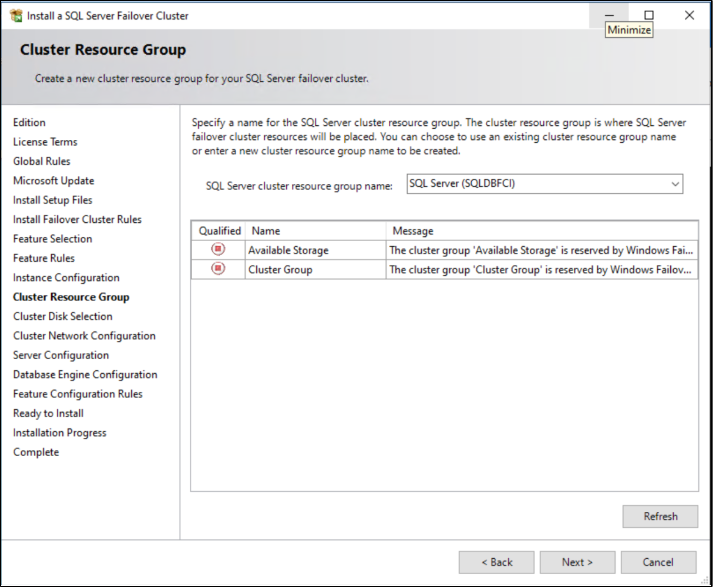The width and height of the screenshot is (713, 587).
Task: Select the Cluster Disk Selection step
Action: pyautogui.click(x=63, y=316)
